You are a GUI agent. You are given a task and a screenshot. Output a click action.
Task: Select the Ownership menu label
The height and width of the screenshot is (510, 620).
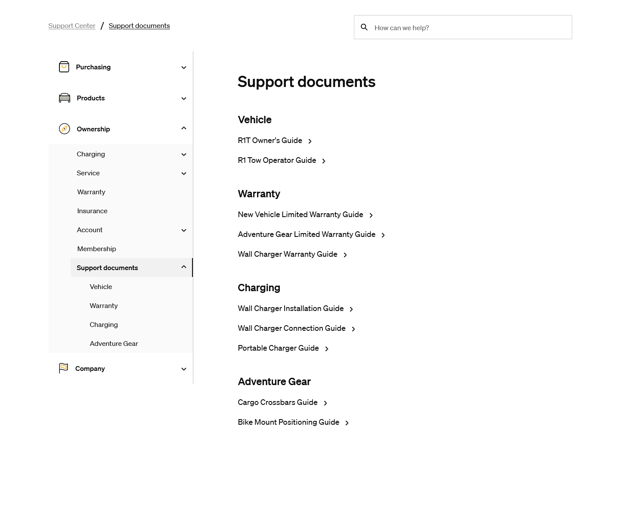[93, 129]
